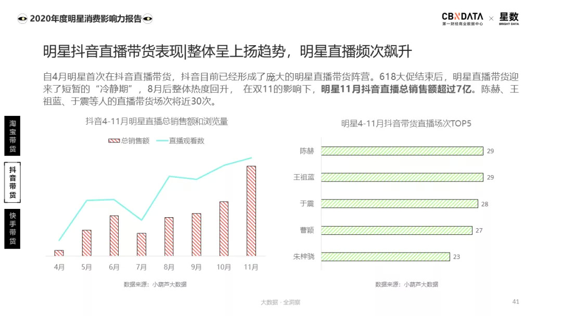Select the 9月 sales bar
Image resolution: width=562 pixels, height=316 pixels.
pyautogui.click(x=196, y=235)
